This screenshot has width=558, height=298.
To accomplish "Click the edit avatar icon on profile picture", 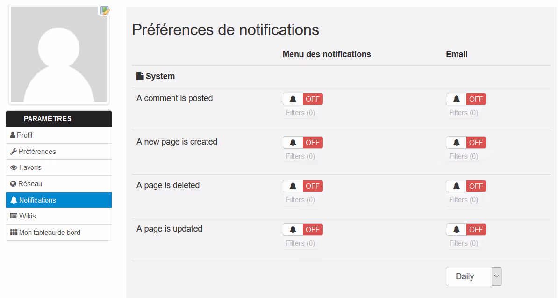I will [x=105, y=11].
